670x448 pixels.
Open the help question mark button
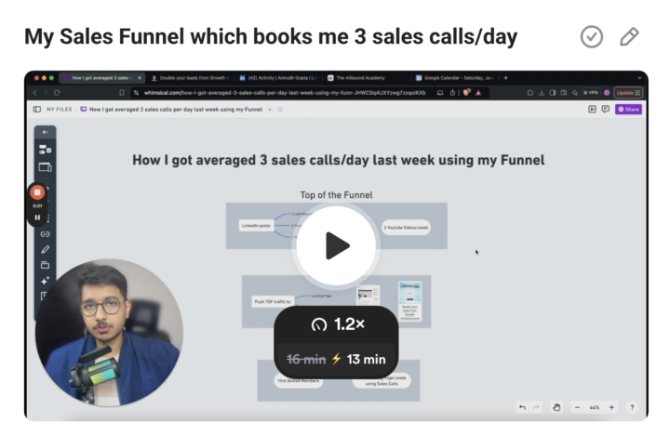pyautogui.click(x=632, y=407)
